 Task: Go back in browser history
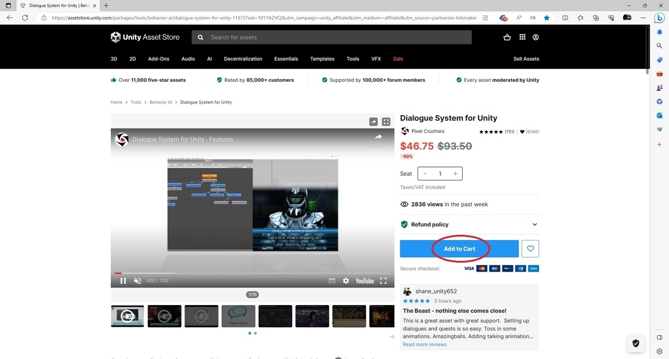[x=9, y=18]
